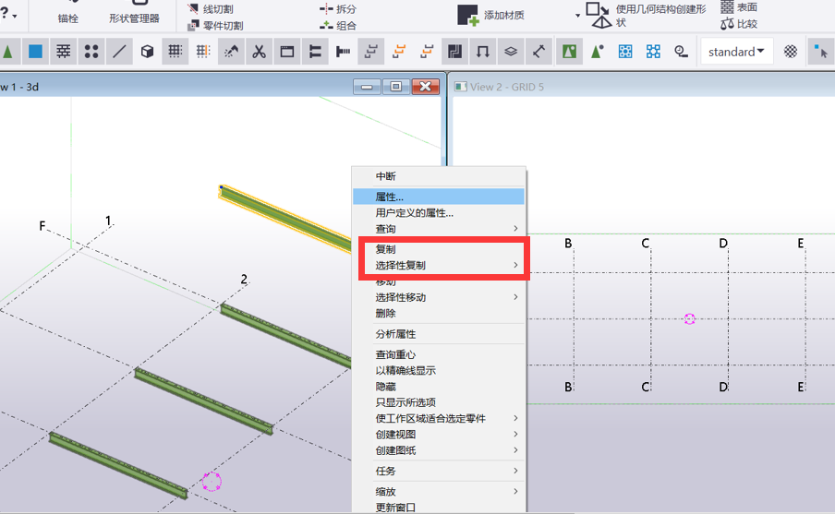The width and height of the screenshot is (835, 514).
Task: Click the 线切割 line cut command
Action: 211,8
